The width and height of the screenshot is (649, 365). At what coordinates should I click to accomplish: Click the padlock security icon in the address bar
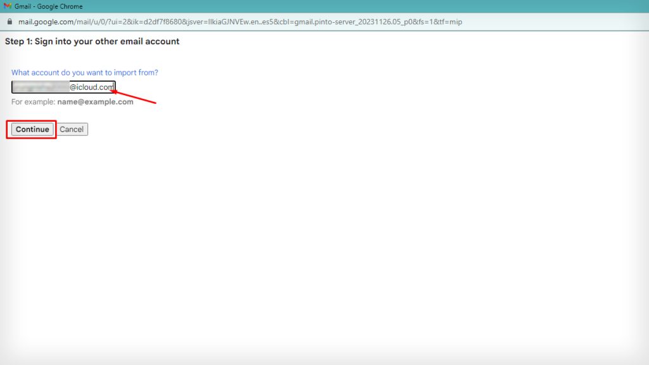9,21
